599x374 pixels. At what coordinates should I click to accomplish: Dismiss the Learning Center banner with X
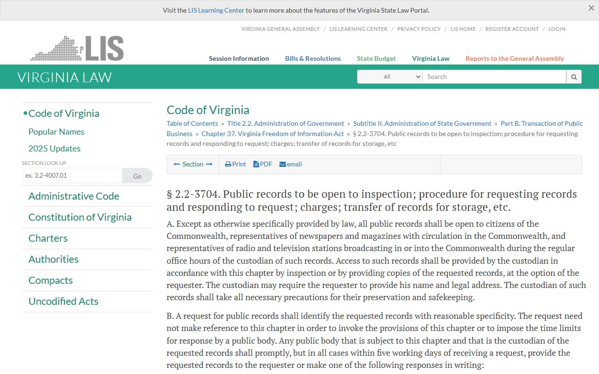pos(591,8)
